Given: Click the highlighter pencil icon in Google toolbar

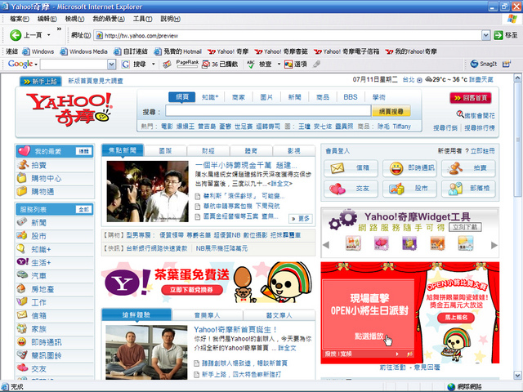Looking at the screenshot, I should [x=316, y=64].
